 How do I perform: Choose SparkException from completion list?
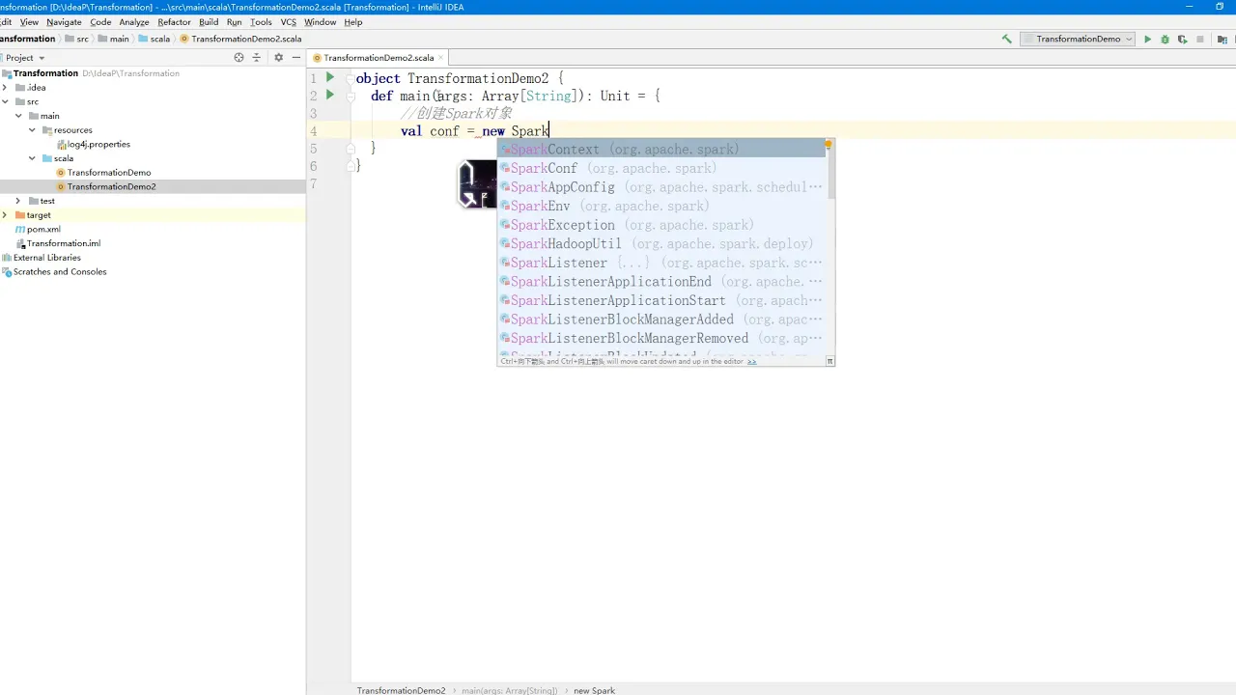[x=661, y=225]
